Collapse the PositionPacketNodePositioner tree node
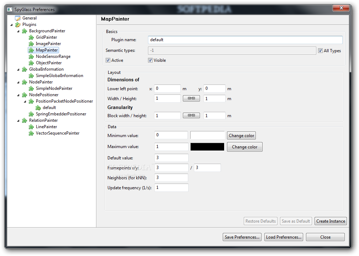This screenshot has width=359, height=256. 25,102
